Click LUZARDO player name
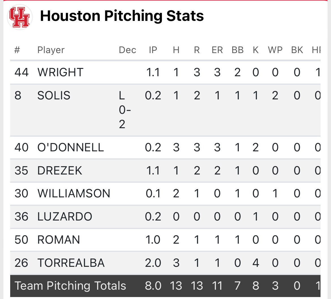 65,217
